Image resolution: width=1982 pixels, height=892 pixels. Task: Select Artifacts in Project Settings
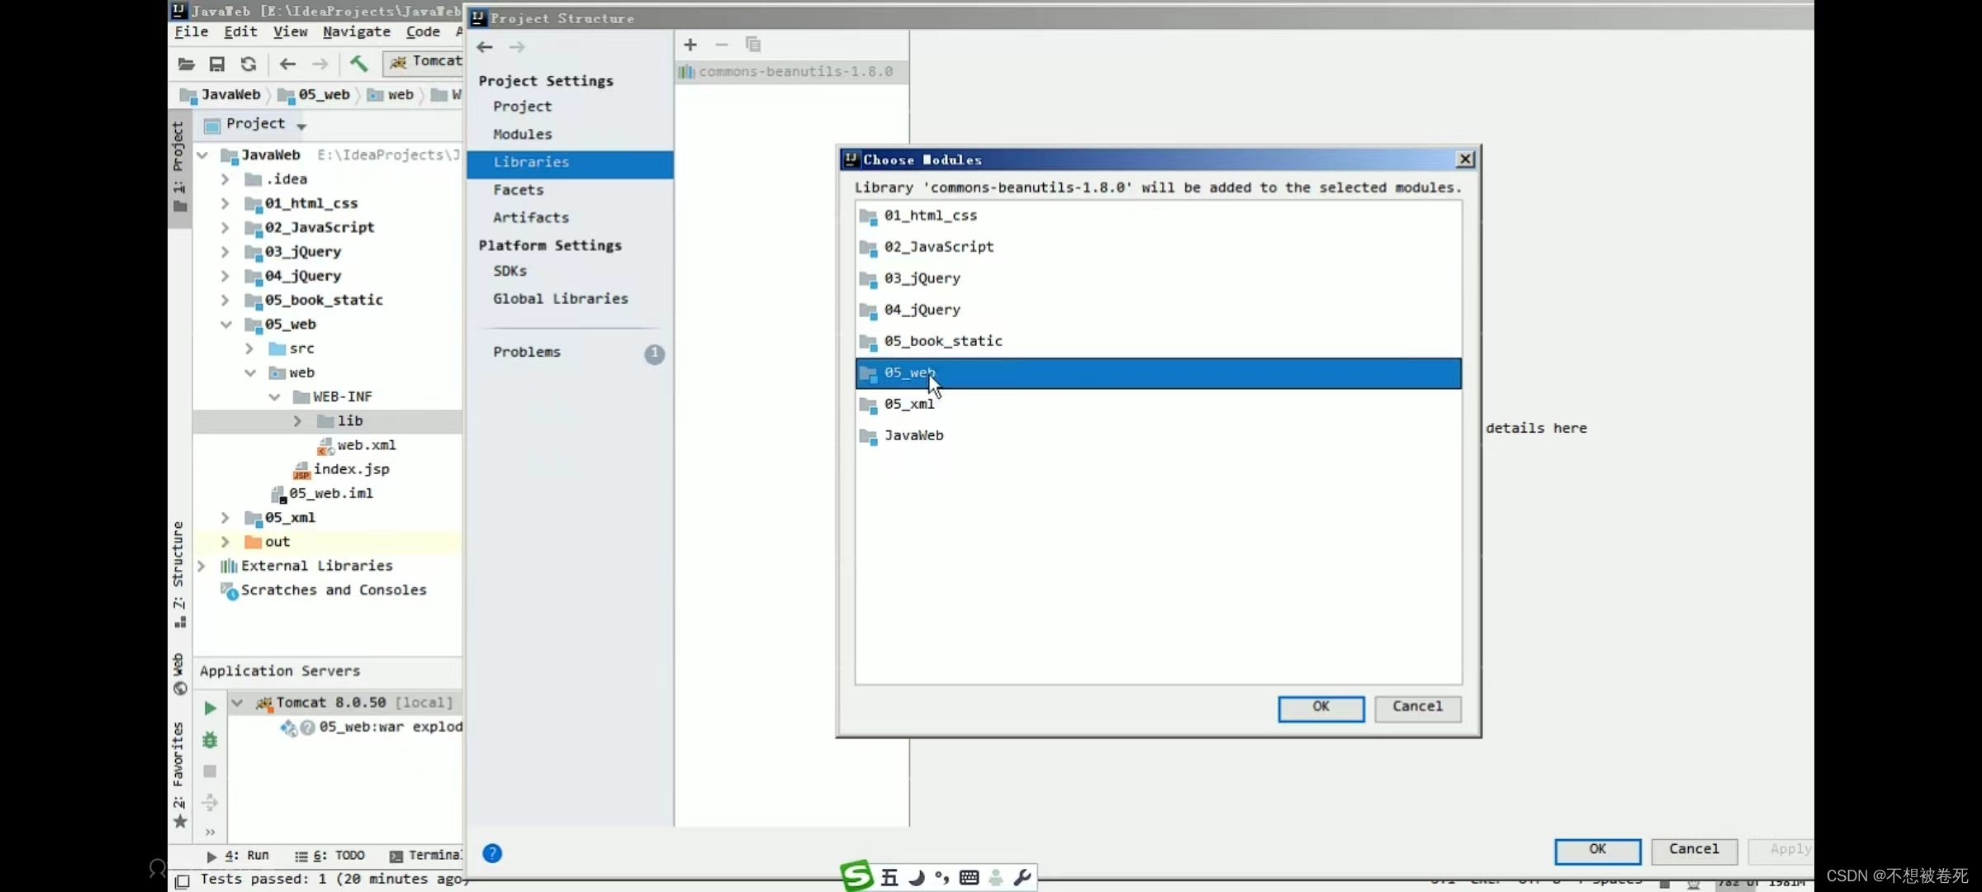pos(530,217)
